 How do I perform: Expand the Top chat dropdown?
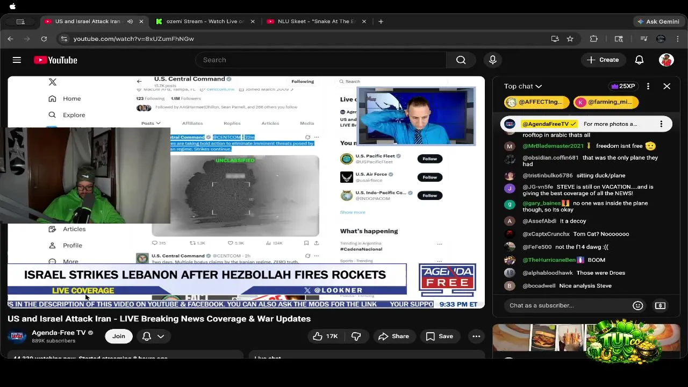tap(522, 86)
